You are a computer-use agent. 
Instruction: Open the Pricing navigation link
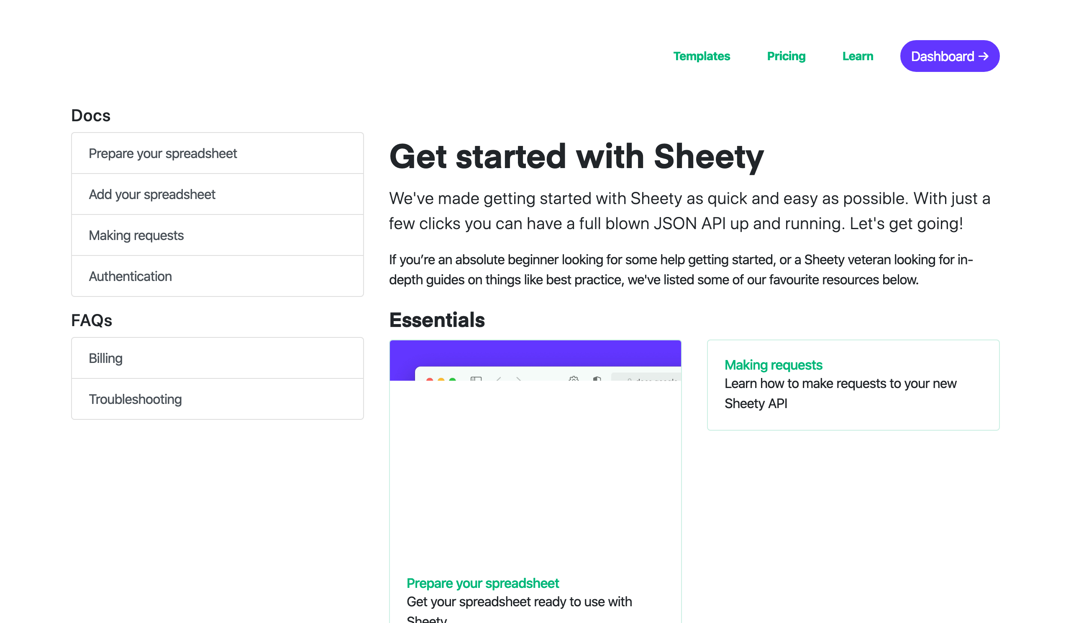coord(786,56)
